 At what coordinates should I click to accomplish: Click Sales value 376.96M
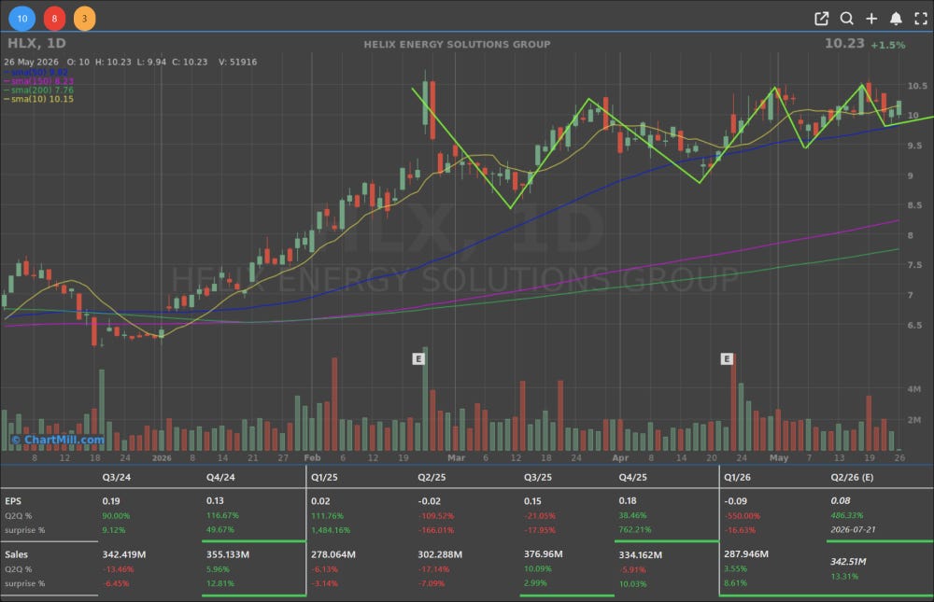click(543, 553)
